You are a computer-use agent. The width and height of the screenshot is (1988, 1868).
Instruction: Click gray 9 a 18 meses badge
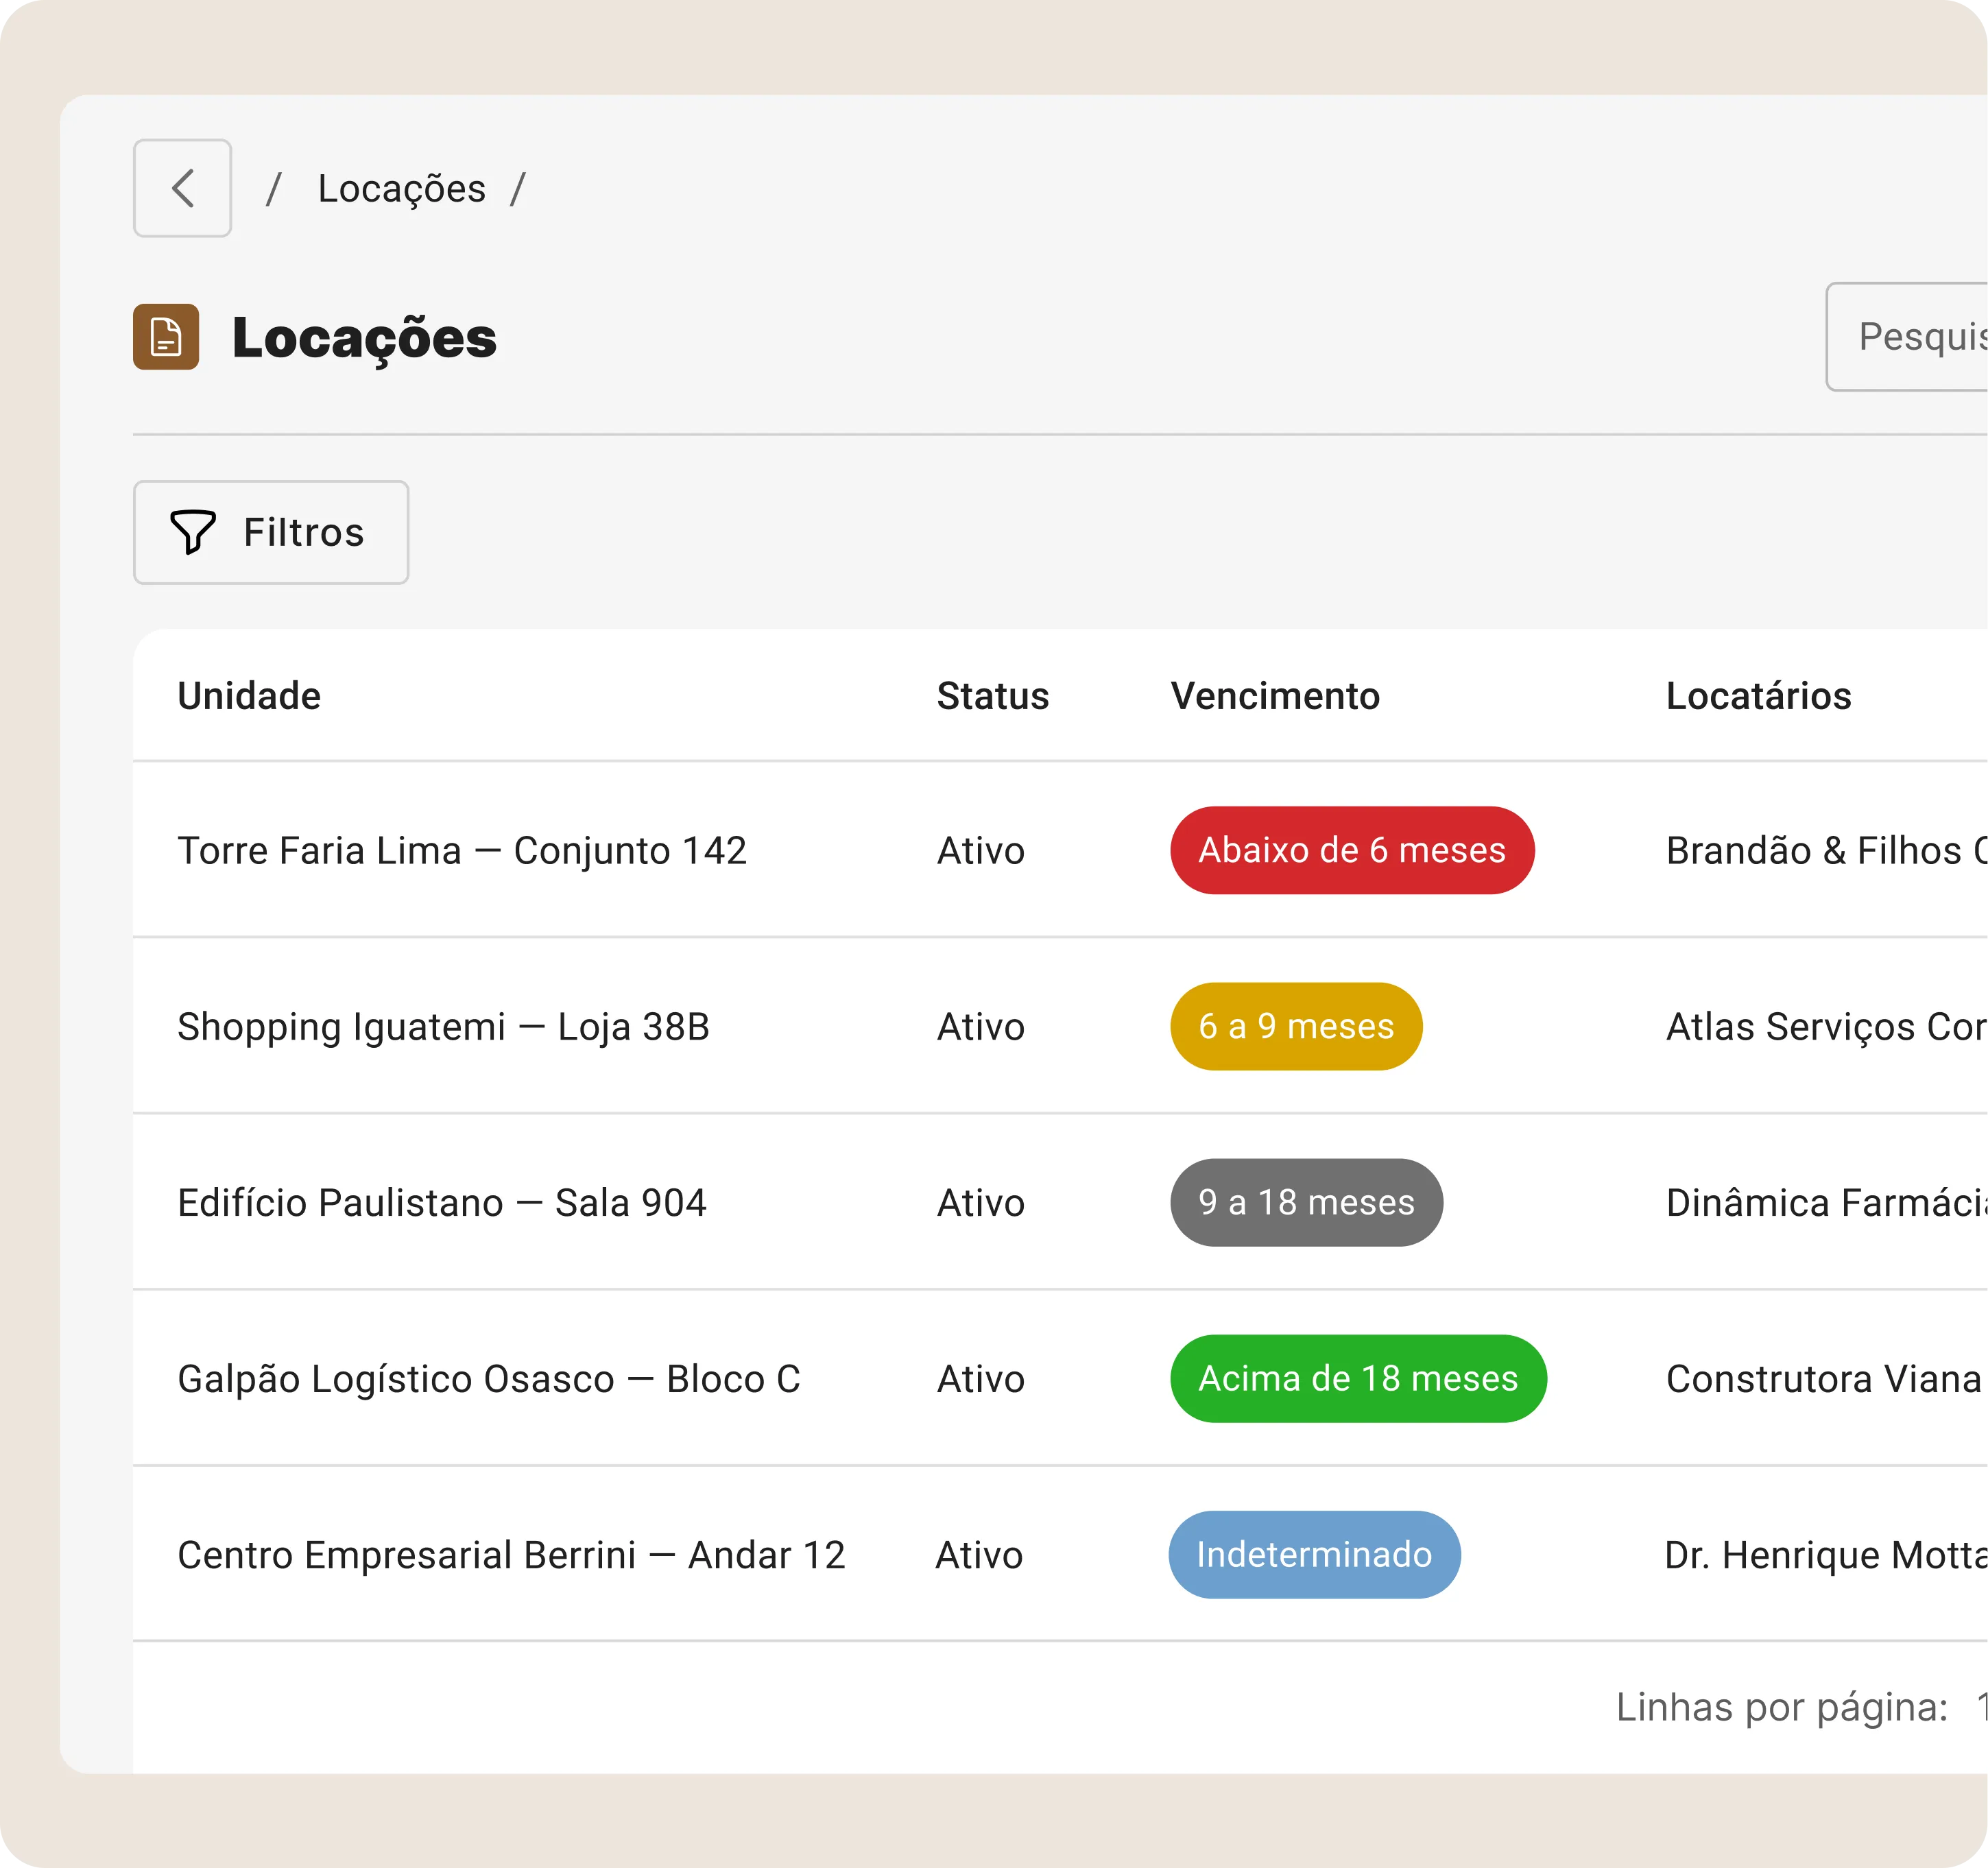(1306, 1202)
